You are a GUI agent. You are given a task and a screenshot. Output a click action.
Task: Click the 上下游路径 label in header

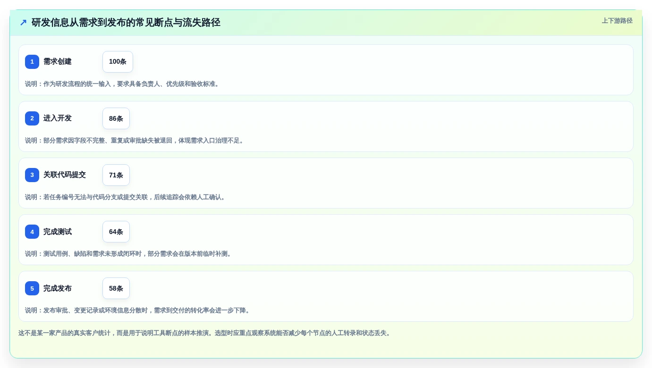617,21
